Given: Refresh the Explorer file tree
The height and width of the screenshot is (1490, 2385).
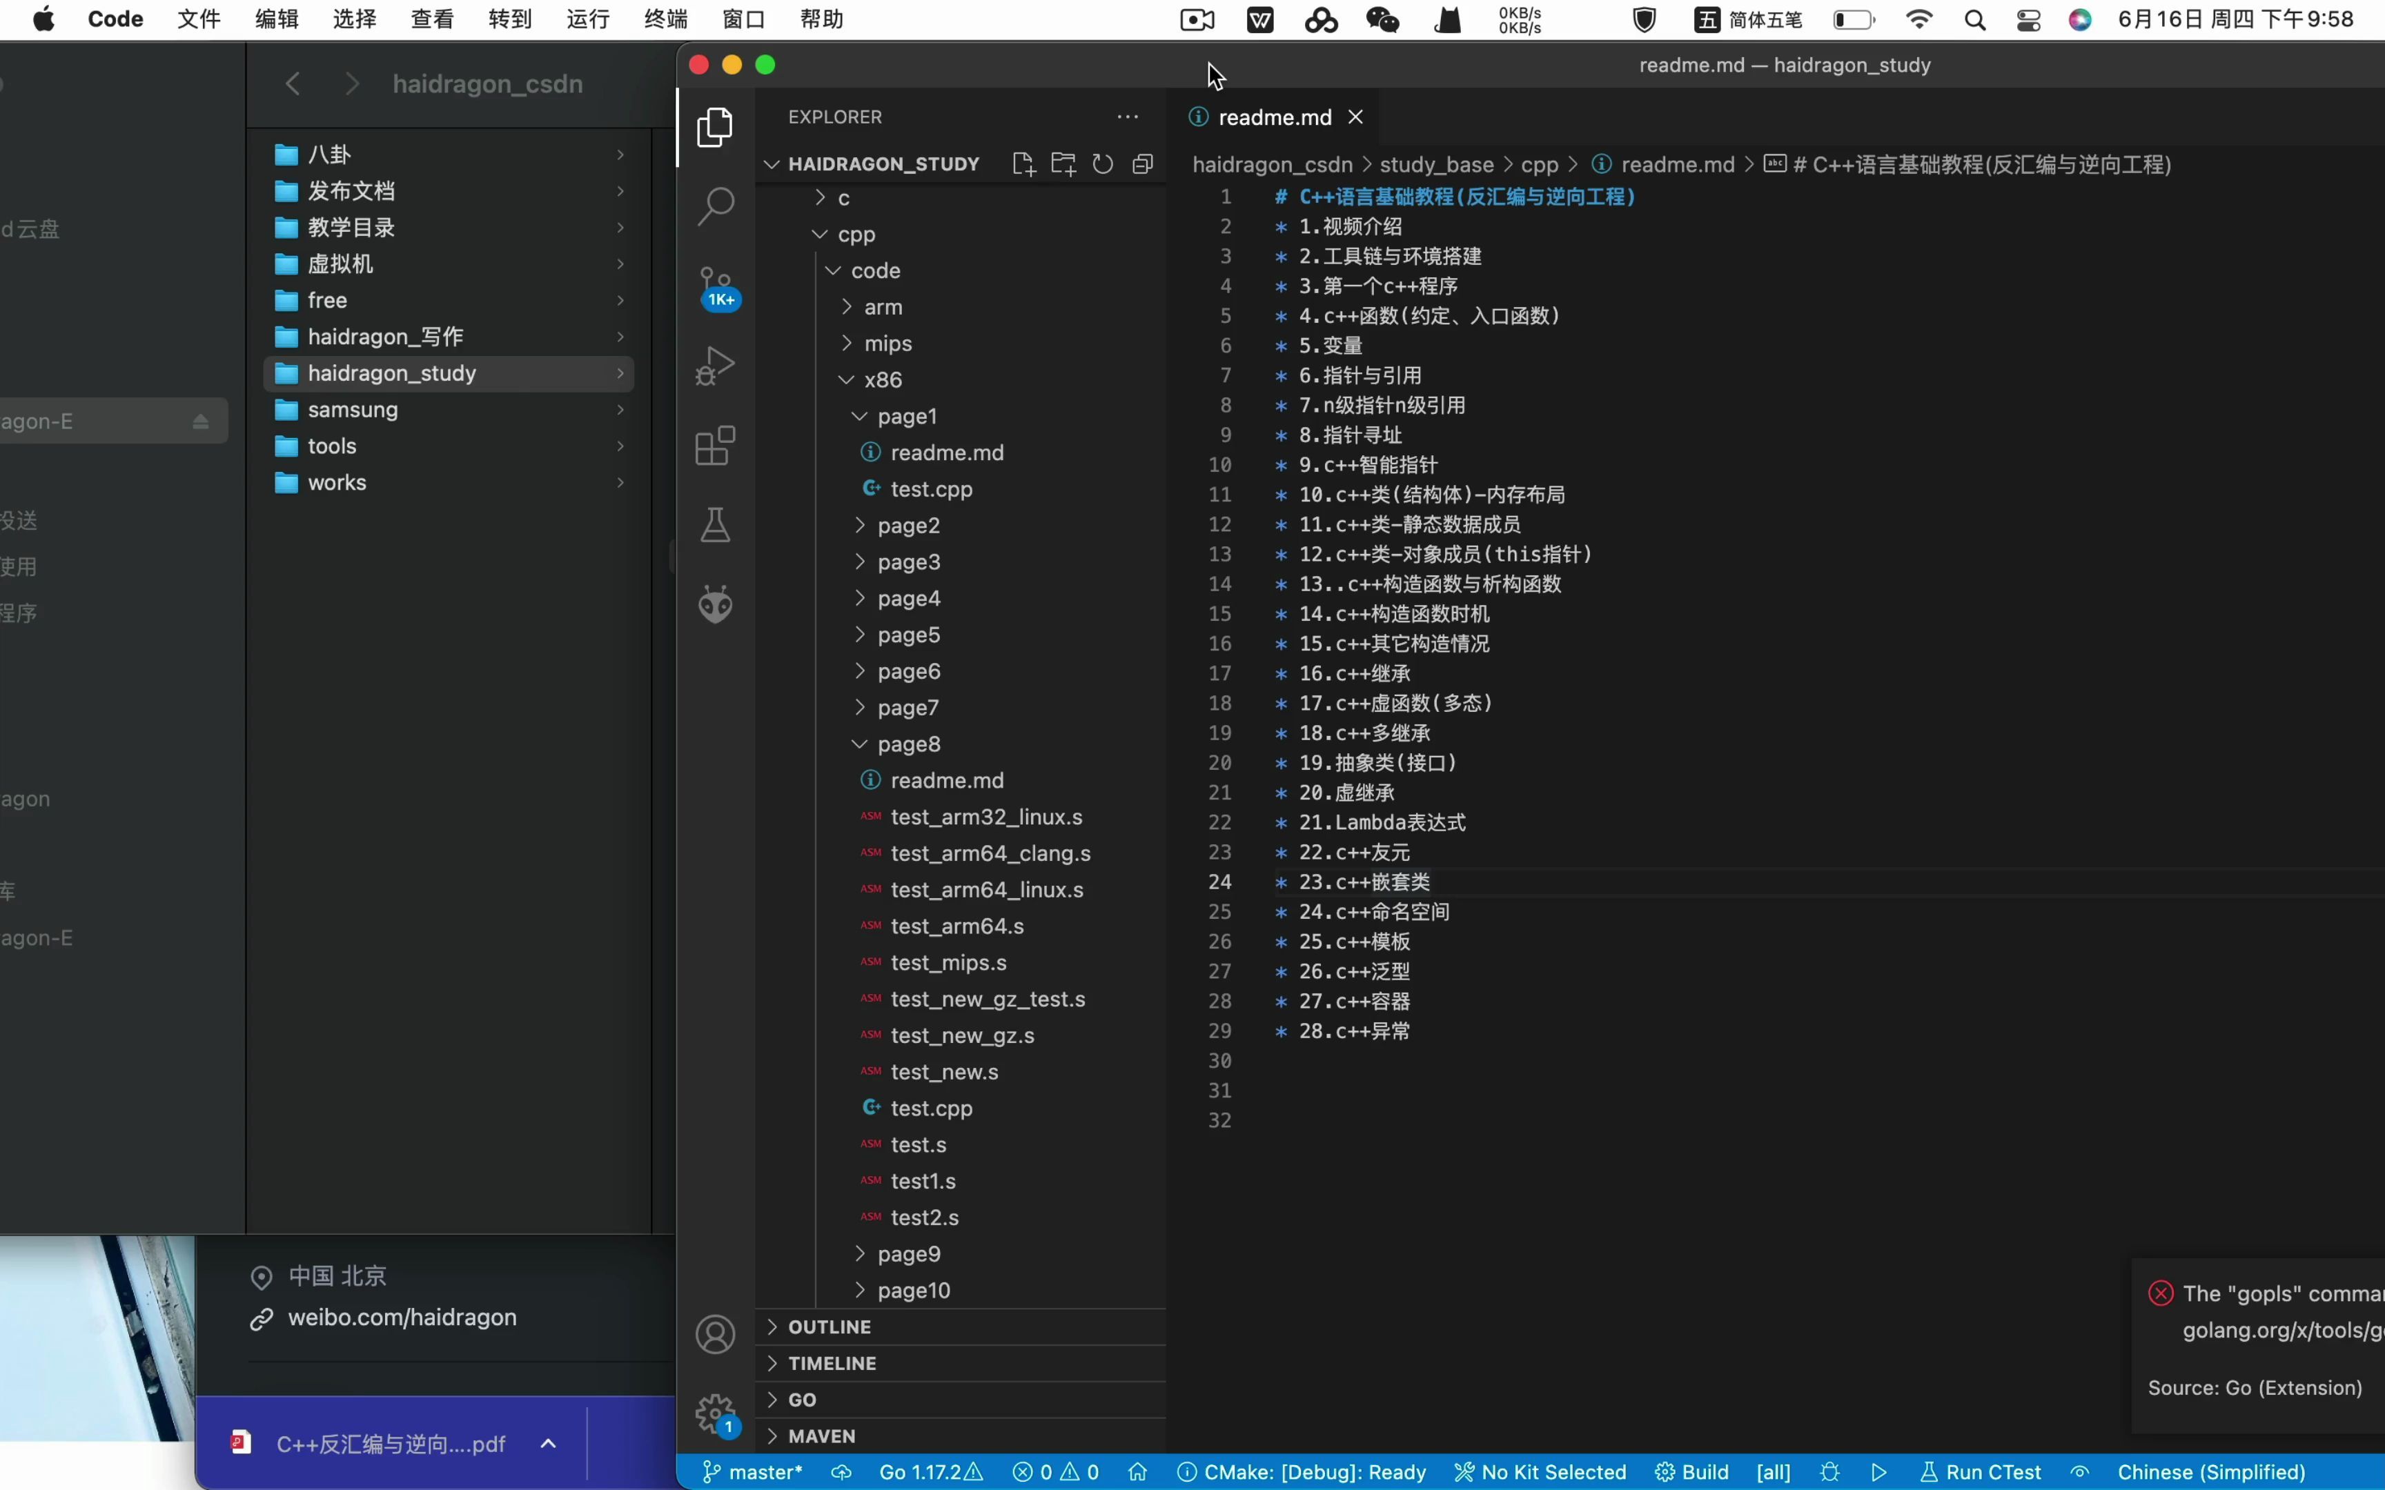Looking at the screenshot, I should pos(1103,163).
